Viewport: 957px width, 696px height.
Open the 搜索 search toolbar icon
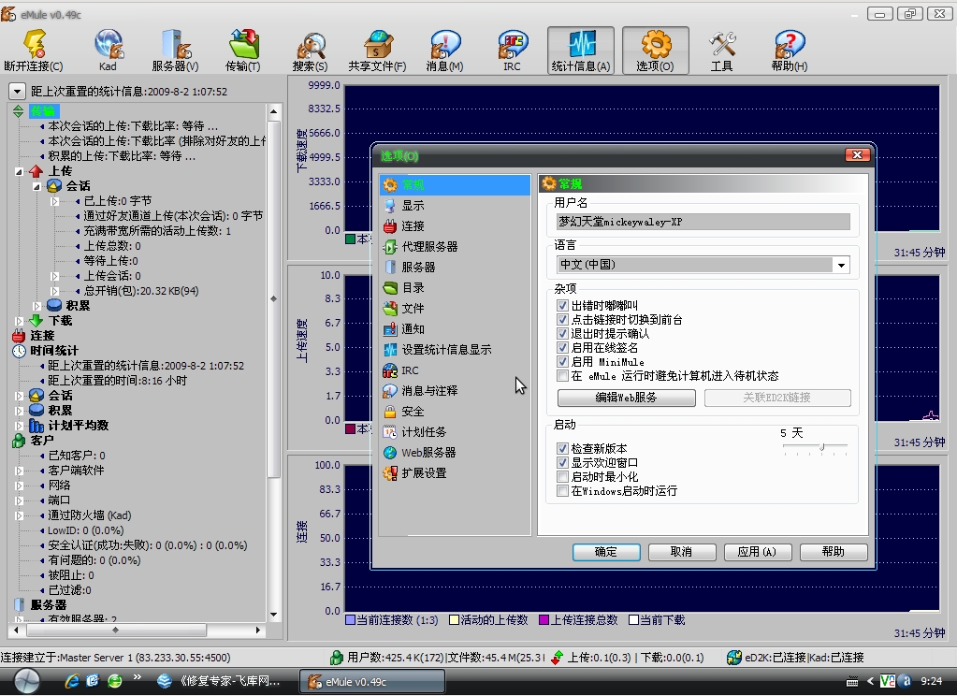click(310, 51)
